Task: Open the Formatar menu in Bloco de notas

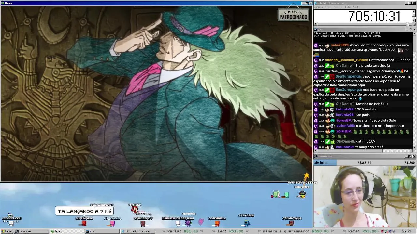Action: click(x=338, y=7)
